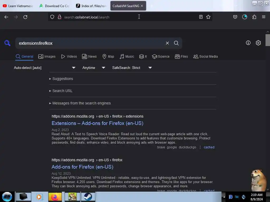Image resolution: width=270 pixels, height=202 pixels.
Task: Switch to Index of /files tab
Action: [x=91, y=6]
